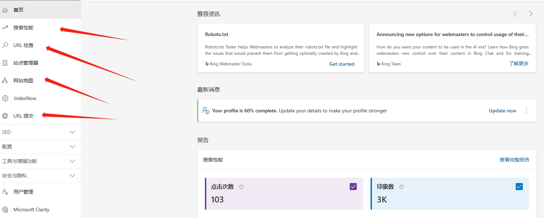
Task: Click the Bing Webmaster Tools source label
Action: (231, 64)
